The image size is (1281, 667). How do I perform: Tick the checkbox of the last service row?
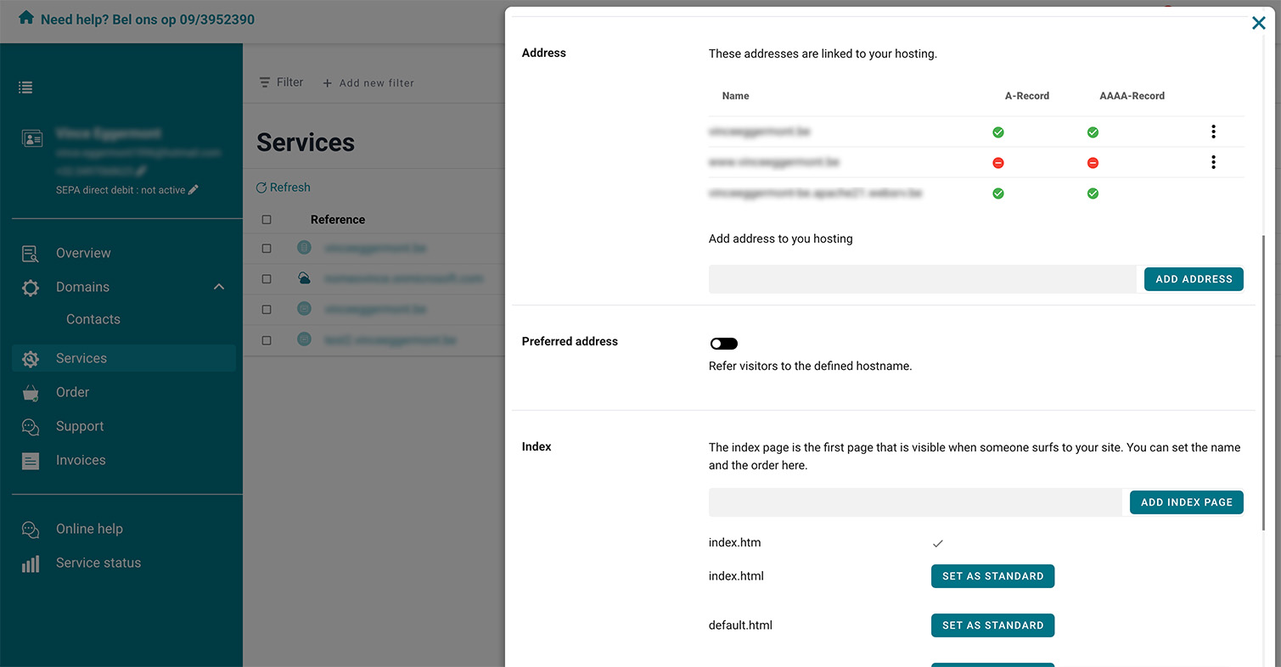[x=267, y=340]
